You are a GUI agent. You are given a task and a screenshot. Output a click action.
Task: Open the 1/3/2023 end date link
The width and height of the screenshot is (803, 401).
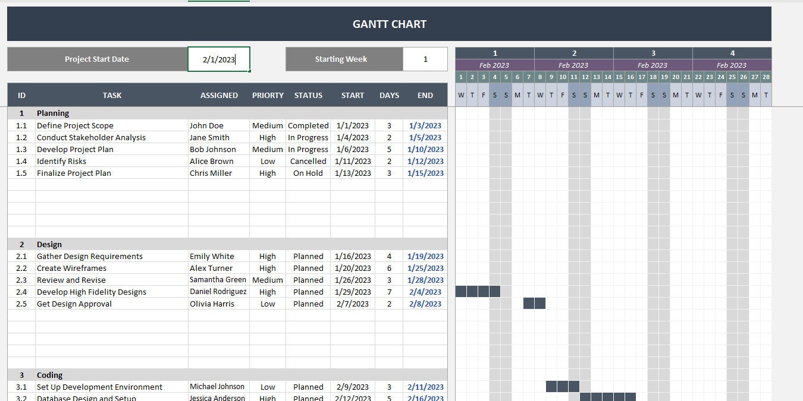pos(425,125)
